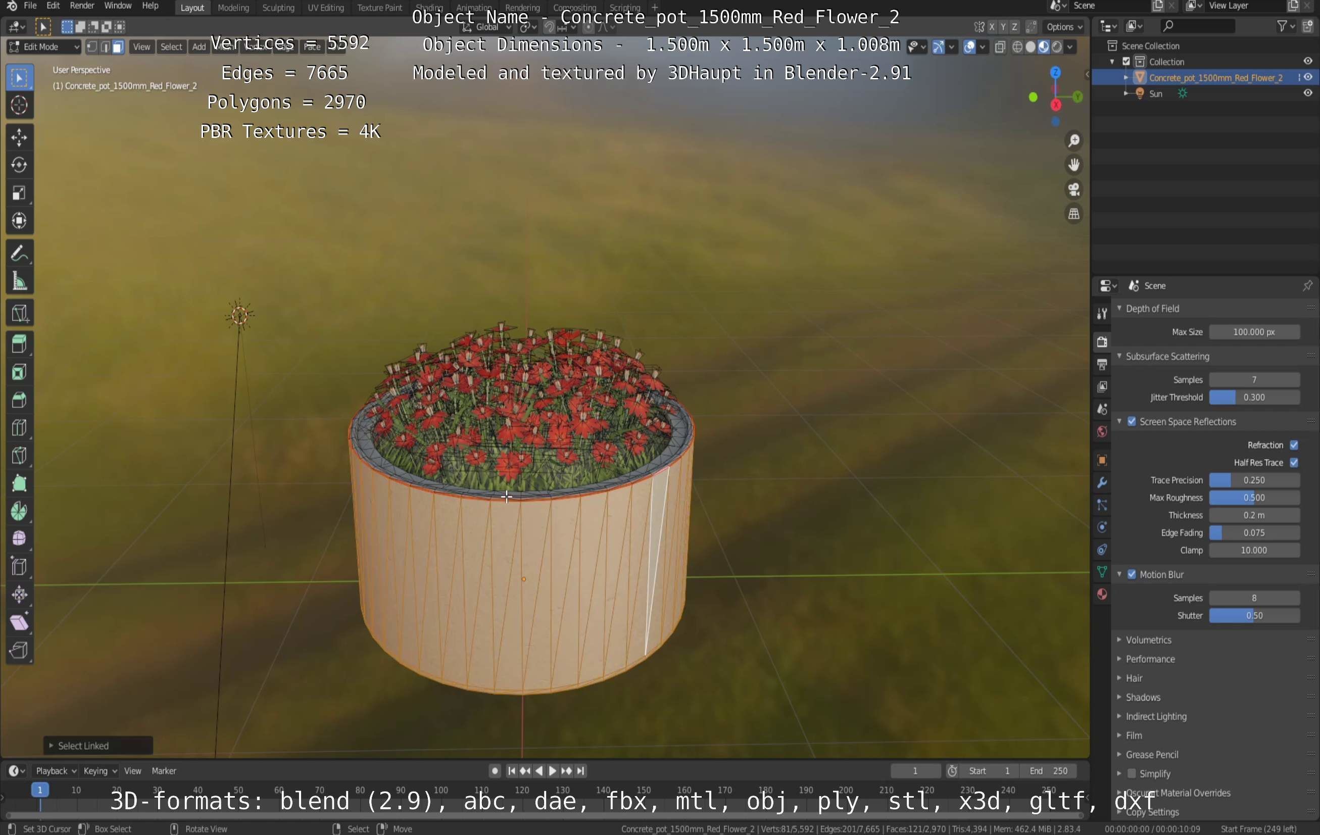Select the Inset Faces tool
This screenshot has width=1320, height=835.
pyautogui.click(x=19, y=372)
